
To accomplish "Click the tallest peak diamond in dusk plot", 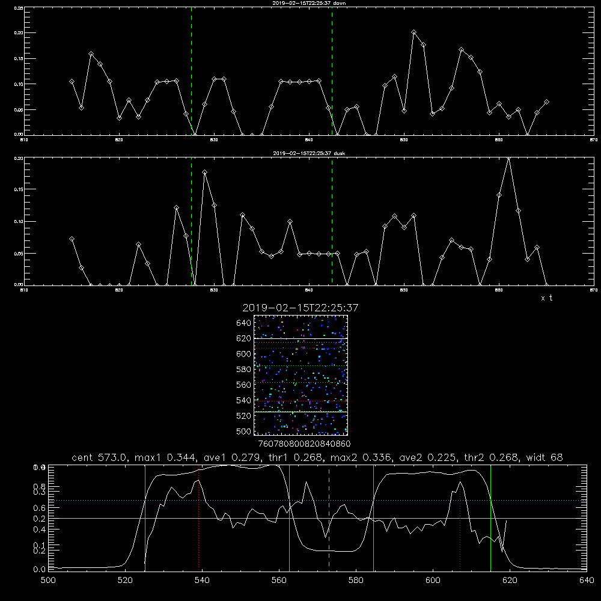I will 508,158.
